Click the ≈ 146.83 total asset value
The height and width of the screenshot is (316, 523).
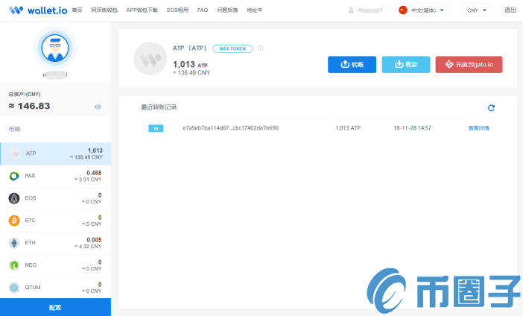[x=29, y=106]
